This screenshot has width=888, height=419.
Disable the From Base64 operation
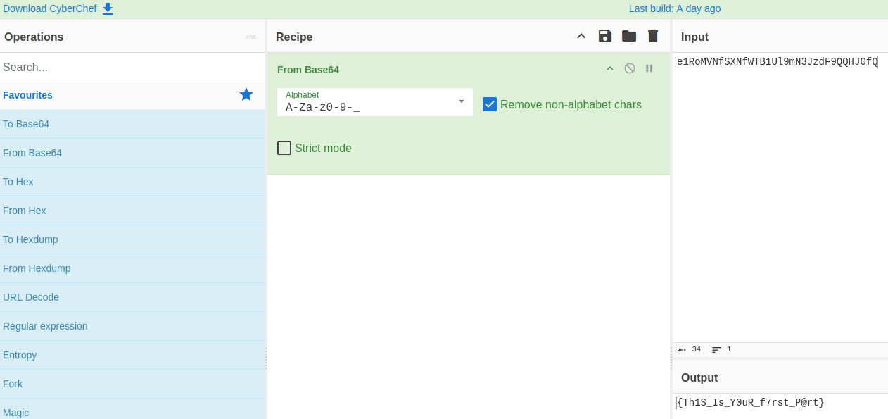pyautogui.click(x=630, y=68)
